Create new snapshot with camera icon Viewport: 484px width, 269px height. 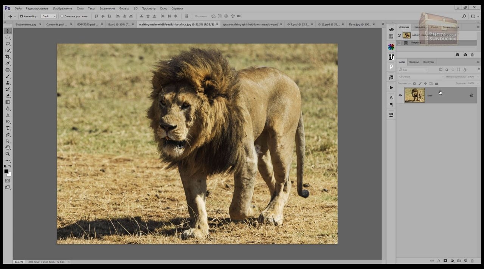tap(465, 55)
